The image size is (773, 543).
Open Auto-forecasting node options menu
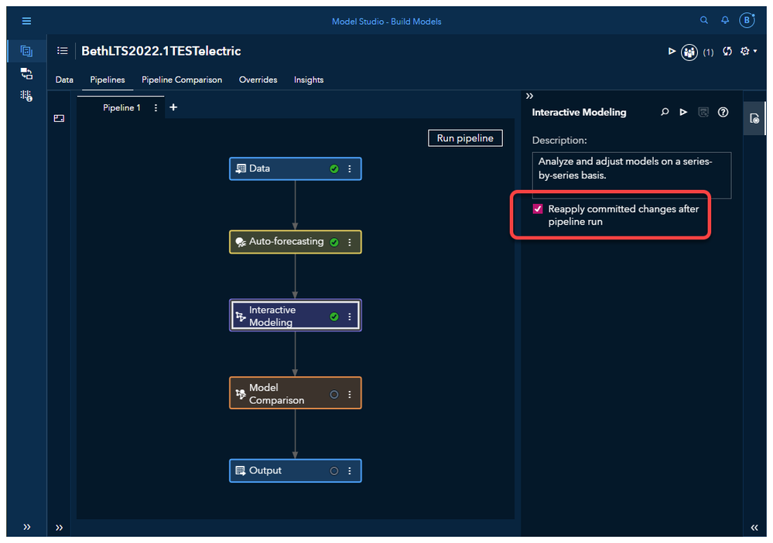point(350,243)
